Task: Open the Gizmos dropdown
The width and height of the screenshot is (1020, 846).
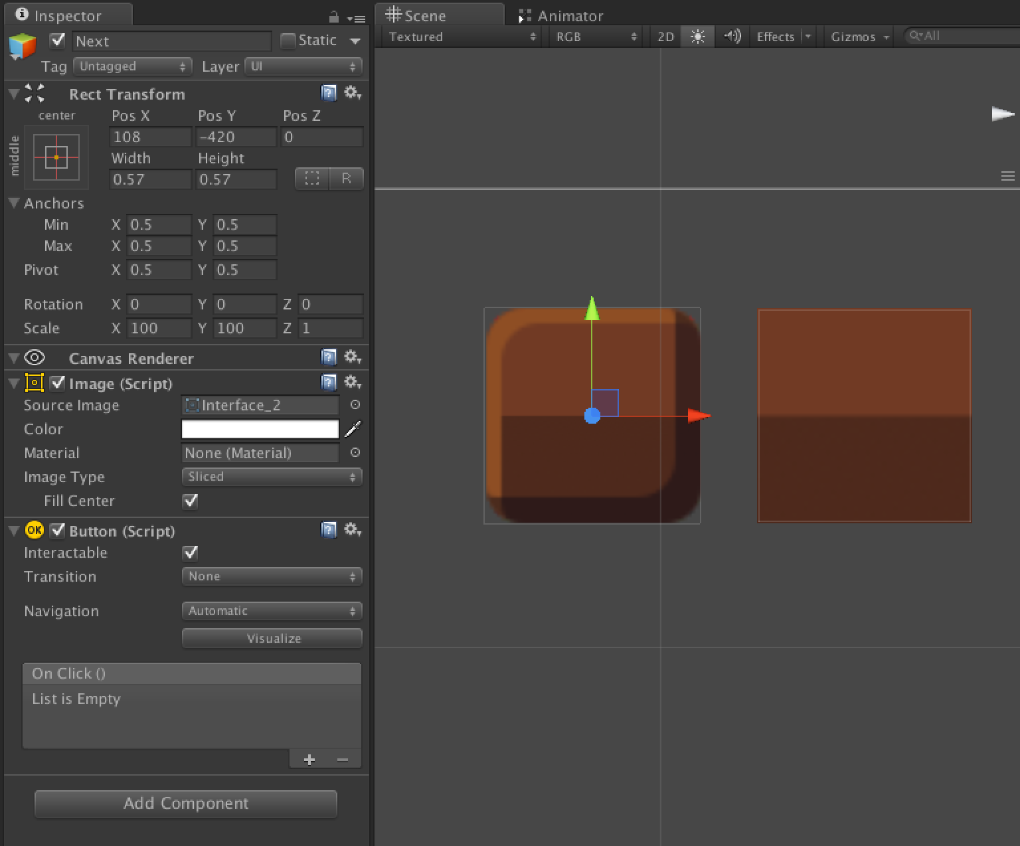Action: pyautogui.click(x=859, y=37)
